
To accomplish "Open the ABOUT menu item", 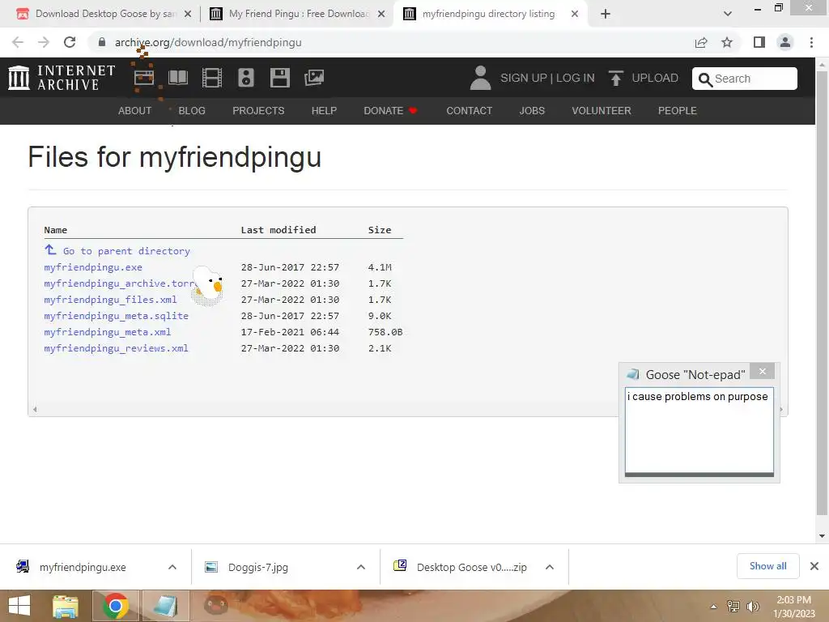I will pos(135,110).
